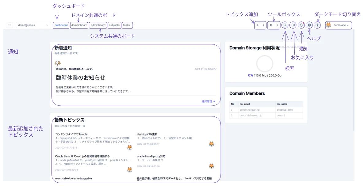Open the favorites folder icon

click(293, 25)
